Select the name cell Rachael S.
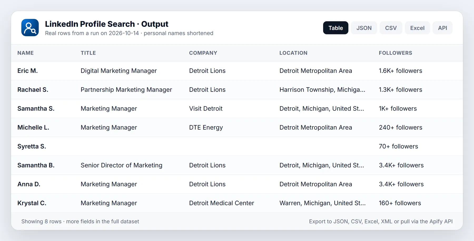Screen dimensions: 474x241 (33, 90)
